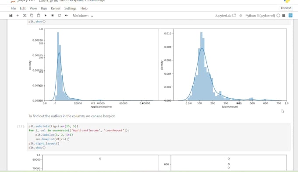Cut the selected cell with the scissors icon
This screenshot has width=298, height=172.
coord(25,16)
